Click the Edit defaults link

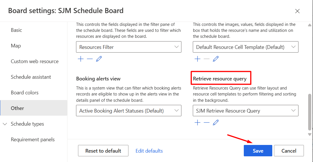point(149,151)
